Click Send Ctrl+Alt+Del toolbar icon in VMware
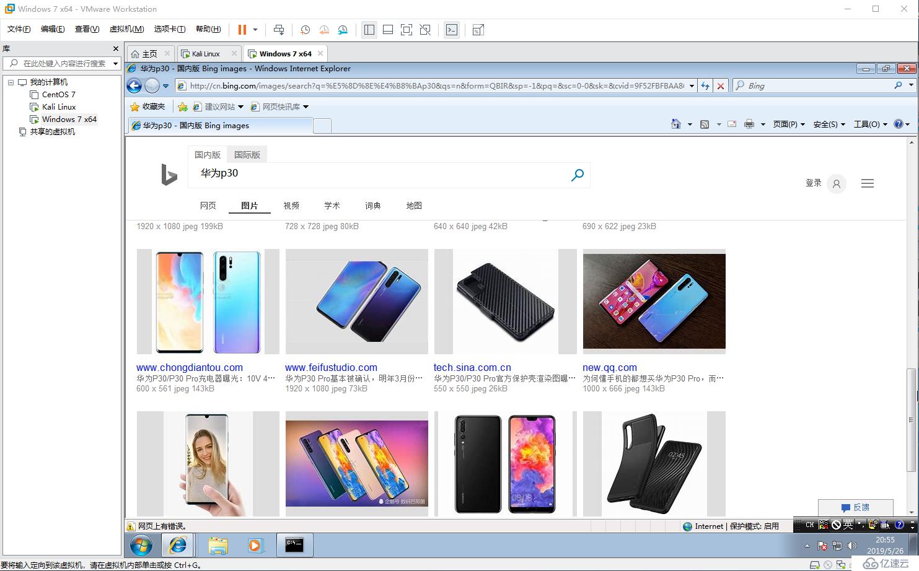 pos(279,29)
